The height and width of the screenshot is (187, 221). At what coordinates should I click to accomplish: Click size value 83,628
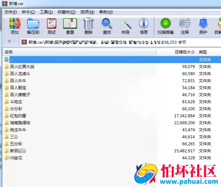click(x=188, y=102)
